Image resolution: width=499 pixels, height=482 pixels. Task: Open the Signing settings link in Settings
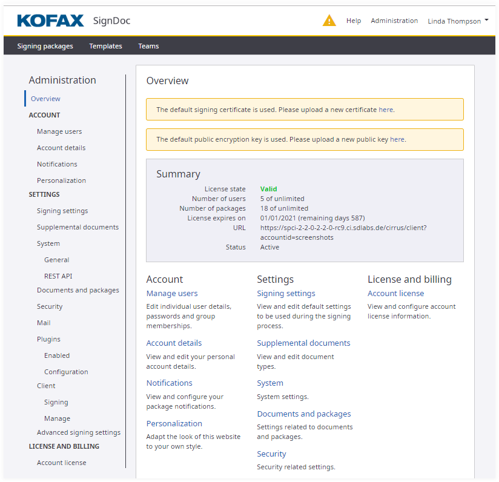[286, 293]
